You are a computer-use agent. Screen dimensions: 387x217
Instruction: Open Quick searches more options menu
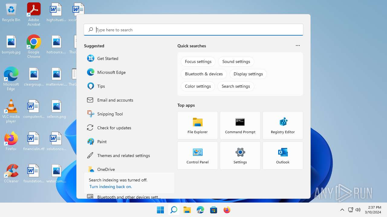click(x=298, y=46)
